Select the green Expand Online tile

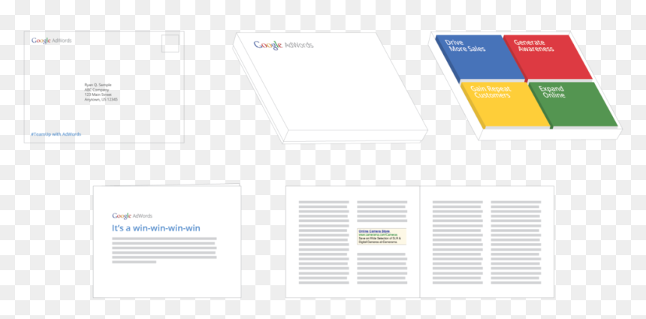point(572,104)
